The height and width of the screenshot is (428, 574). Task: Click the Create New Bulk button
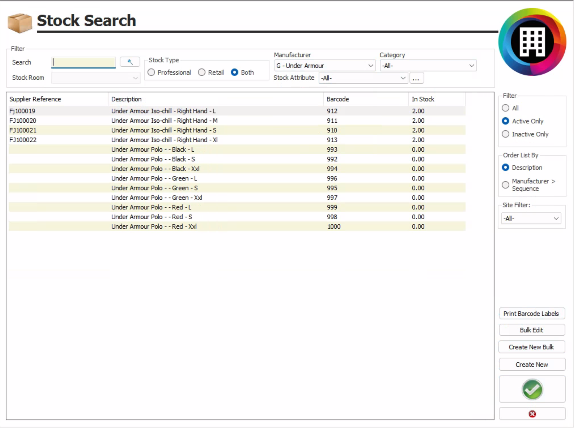pos(532,347)
